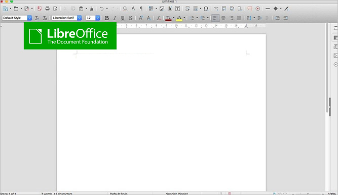
Task: Insert a table
Action: pos(151,9)
